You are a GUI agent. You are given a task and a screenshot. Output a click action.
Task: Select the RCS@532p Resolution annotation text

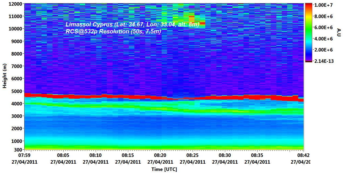[x=113, y=31]
